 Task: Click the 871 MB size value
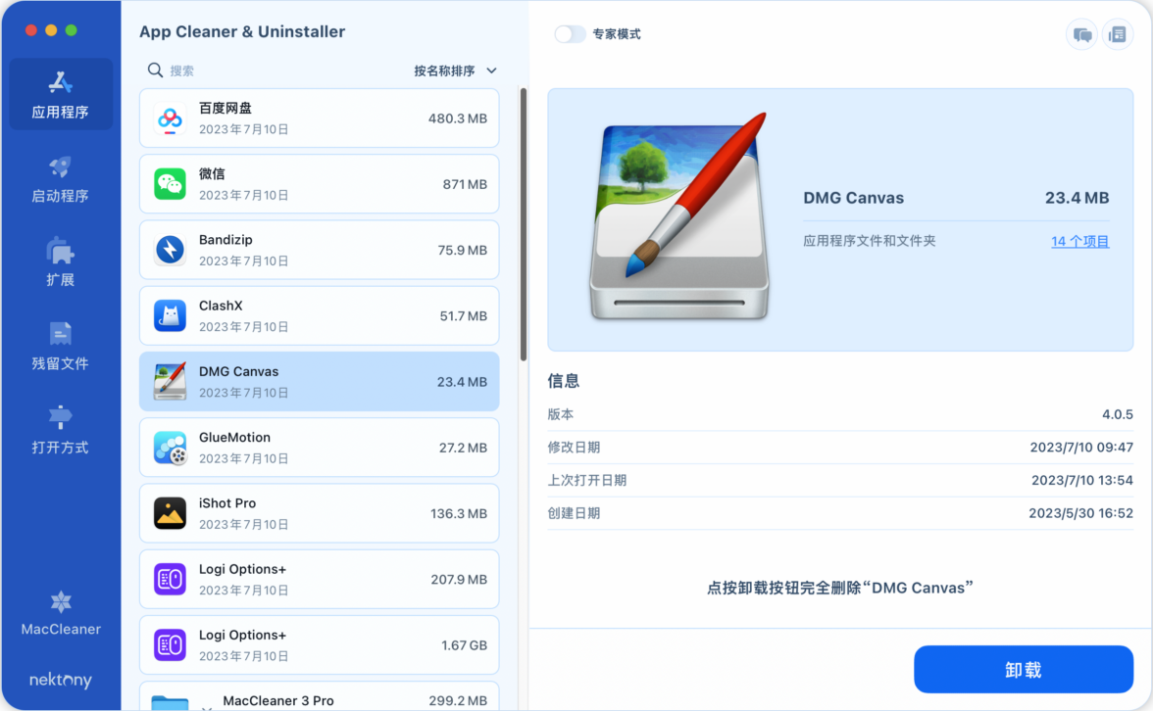pyautogui.click(x=465, y=184)
